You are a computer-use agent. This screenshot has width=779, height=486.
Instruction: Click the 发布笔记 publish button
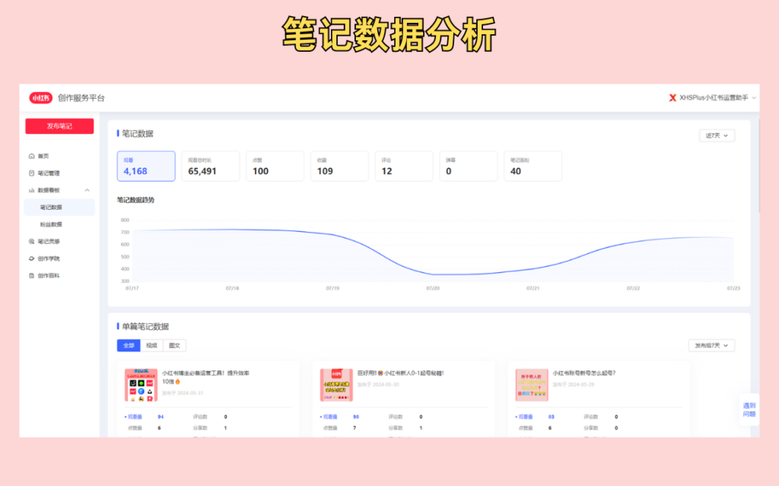(59, 126)
